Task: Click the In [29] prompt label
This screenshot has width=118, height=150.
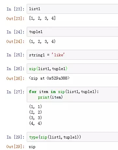Action: coord(15,137)
